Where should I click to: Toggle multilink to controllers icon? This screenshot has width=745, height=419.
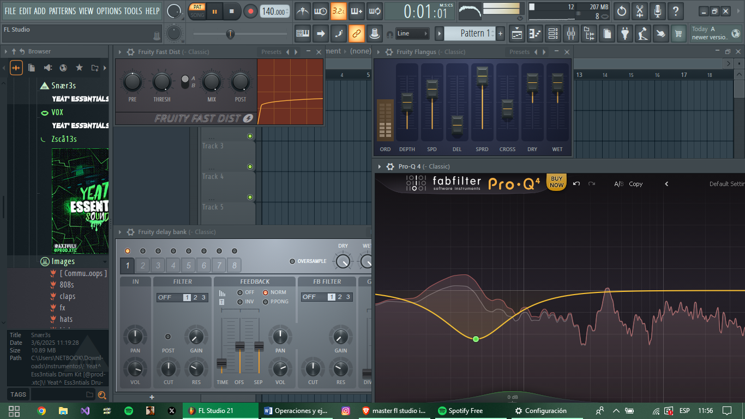pos(357,33)
